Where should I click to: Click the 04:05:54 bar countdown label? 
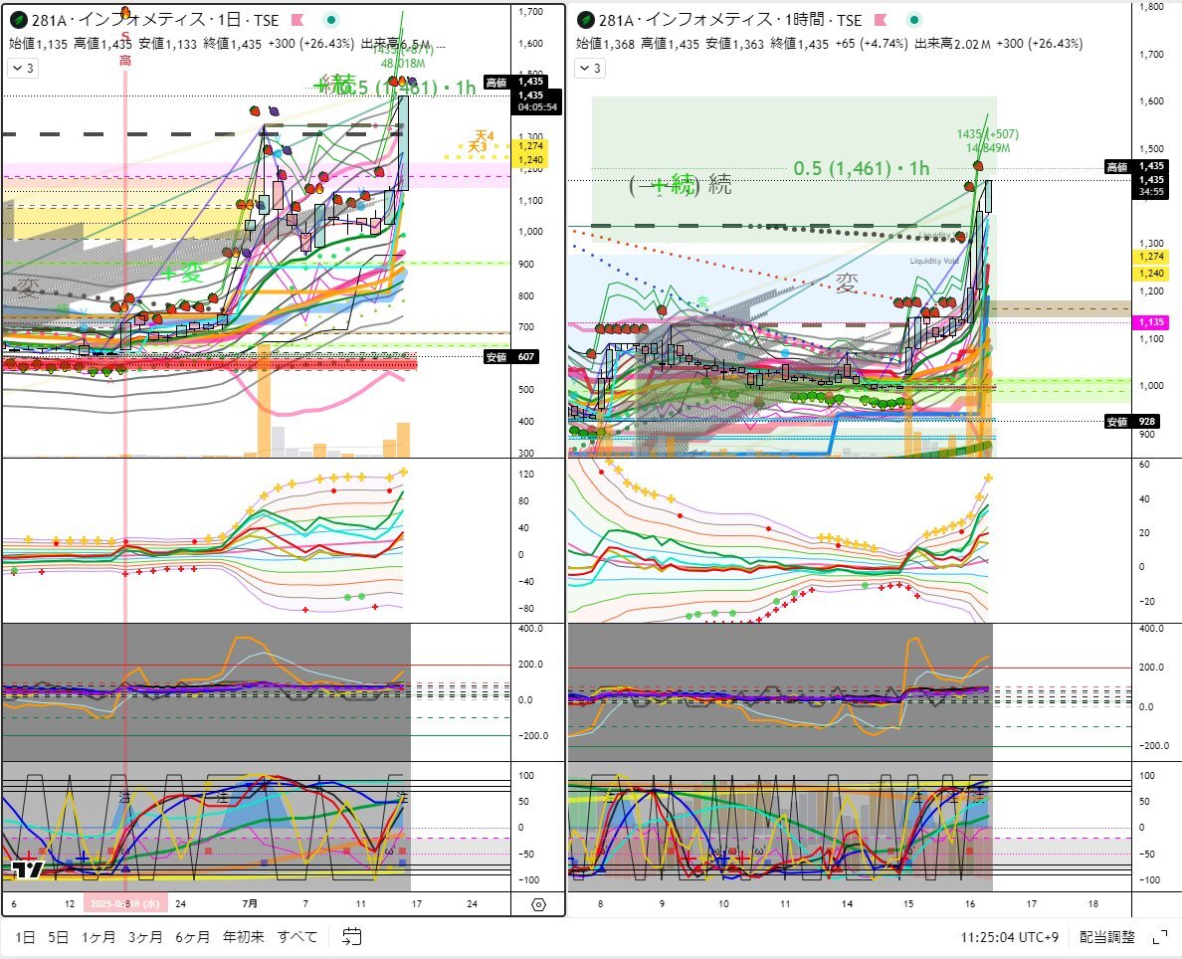click(x=538, y=107)
